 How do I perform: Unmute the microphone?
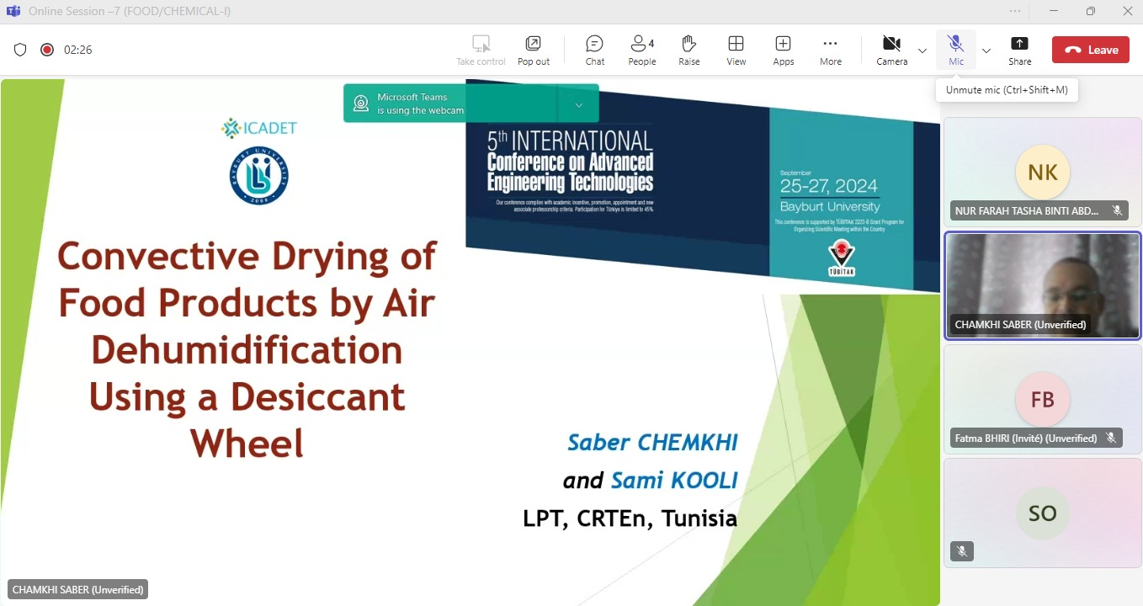pos(955,50)
